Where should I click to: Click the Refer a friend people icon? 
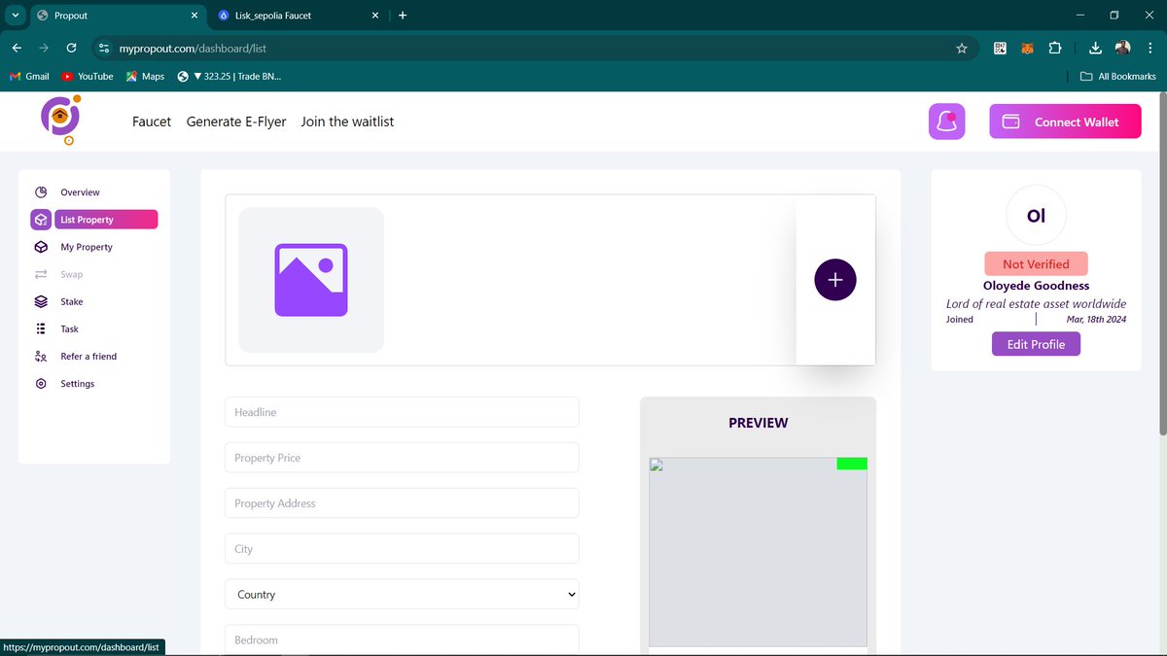[x=41, y=357]
